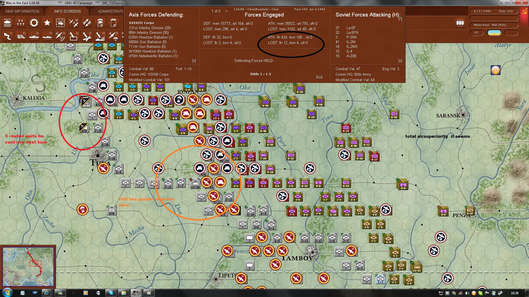Image resolution: width=529 pixels, height=297 pixels.
Task: Open the losses screen with crosses icon
Action: click(x=21, y=23)
